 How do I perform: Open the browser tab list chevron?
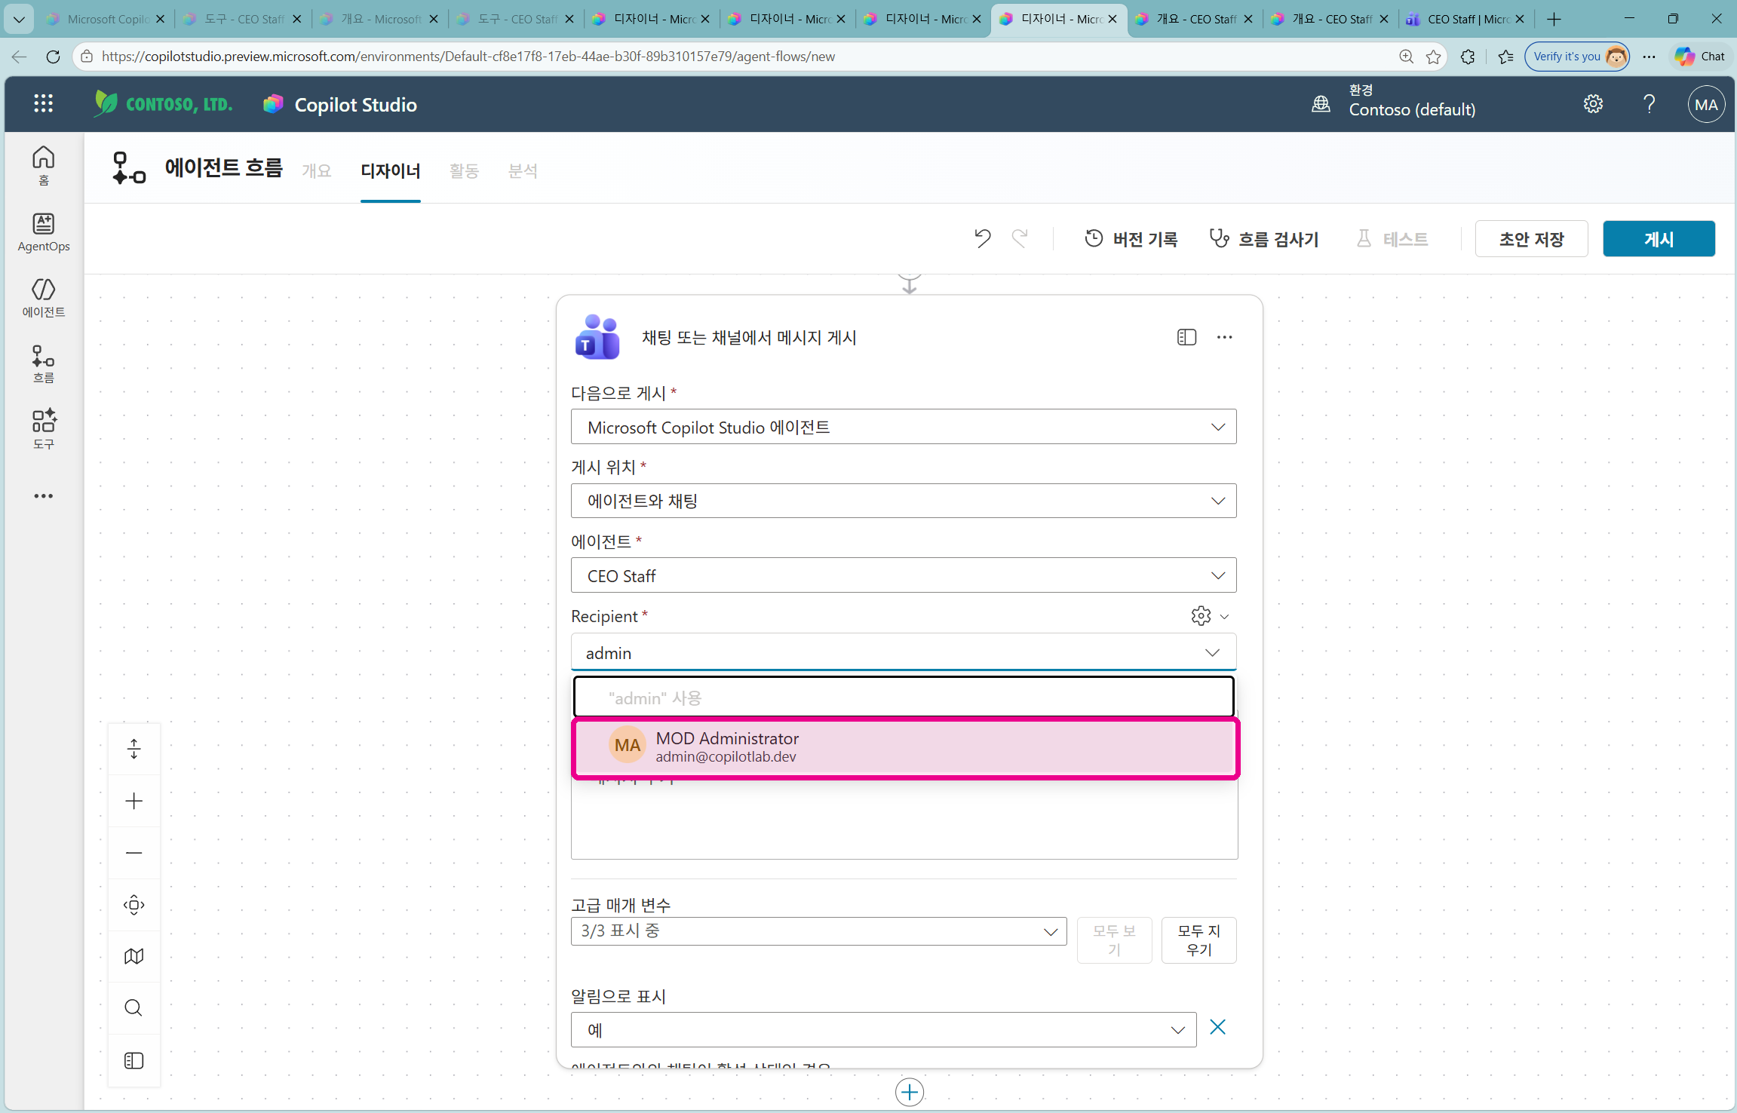tap(19, 19)
